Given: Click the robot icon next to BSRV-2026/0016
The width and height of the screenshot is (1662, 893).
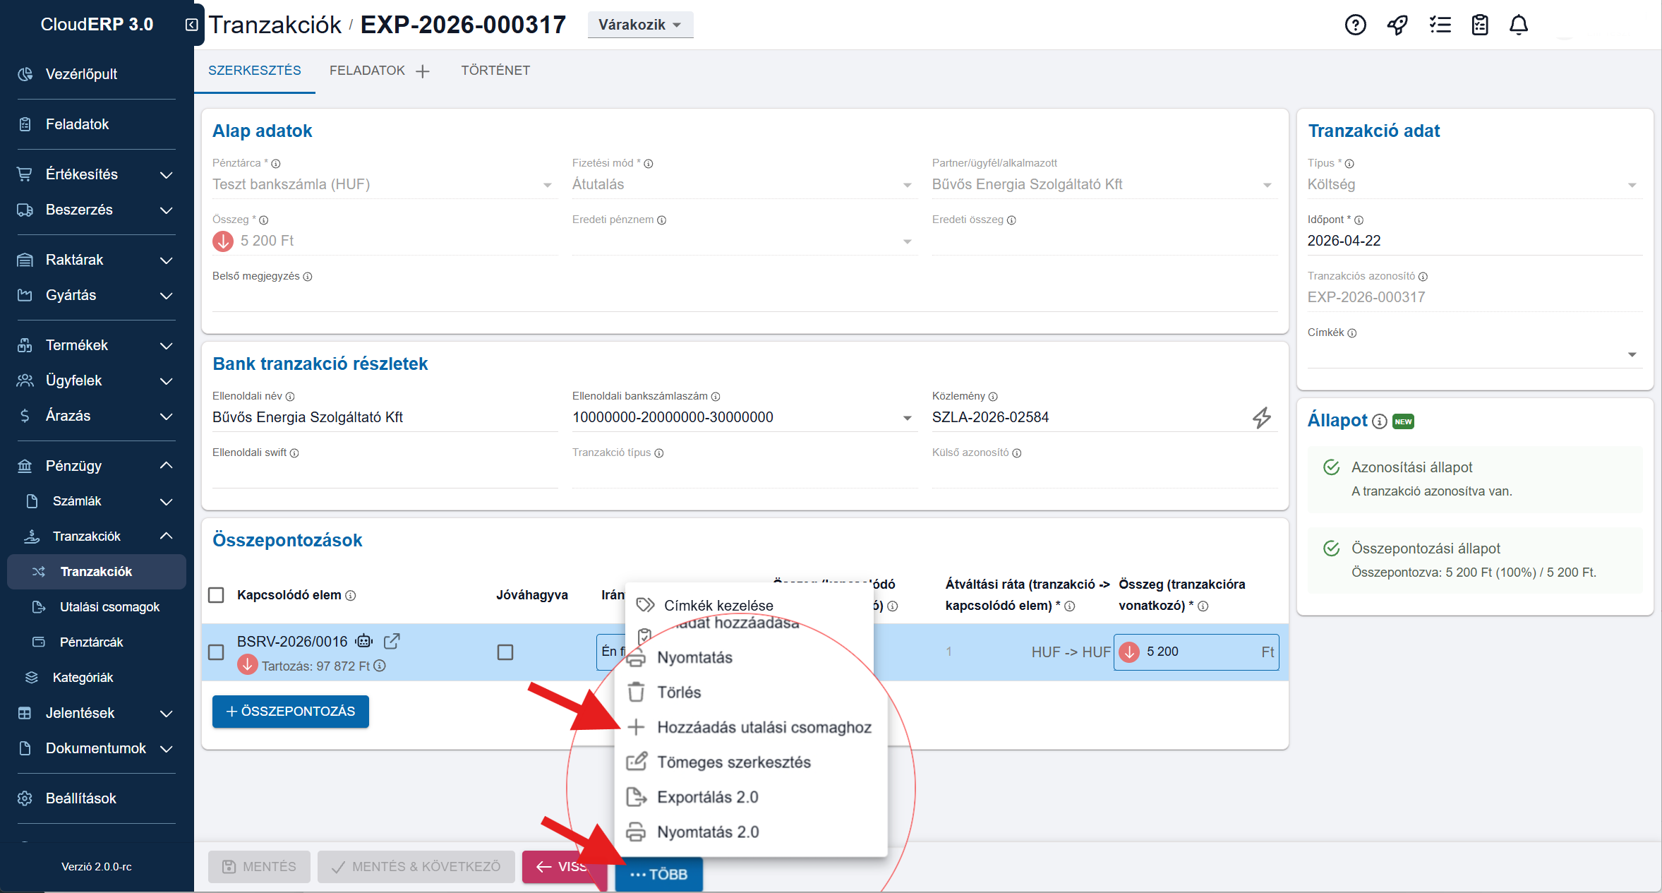Looking at the screenshot, I should 364,641.
